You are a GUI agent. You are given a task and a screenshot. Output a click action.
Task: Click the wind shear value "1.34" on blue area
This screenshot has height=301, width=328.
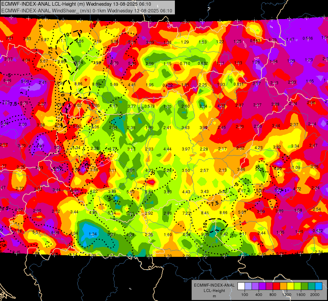(x=93, y=234)
